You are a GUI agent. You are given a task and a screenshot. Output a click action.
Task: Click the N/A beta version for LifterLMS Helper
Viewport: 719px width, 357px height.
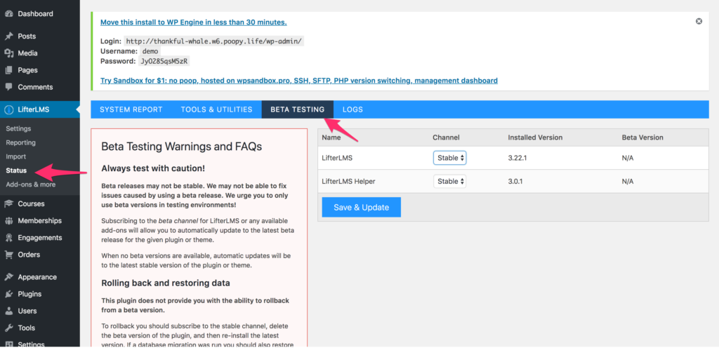(628, 181)
